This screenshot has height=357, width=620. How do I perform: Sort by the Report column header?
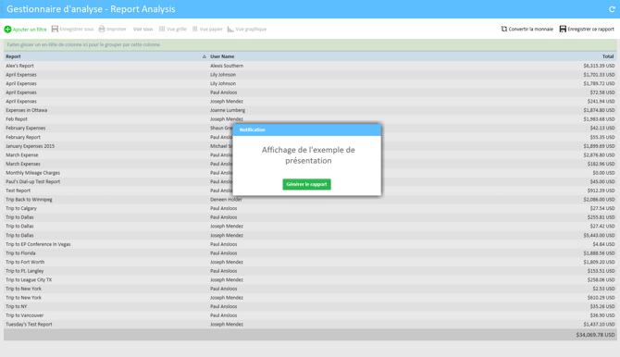(13, 56)
